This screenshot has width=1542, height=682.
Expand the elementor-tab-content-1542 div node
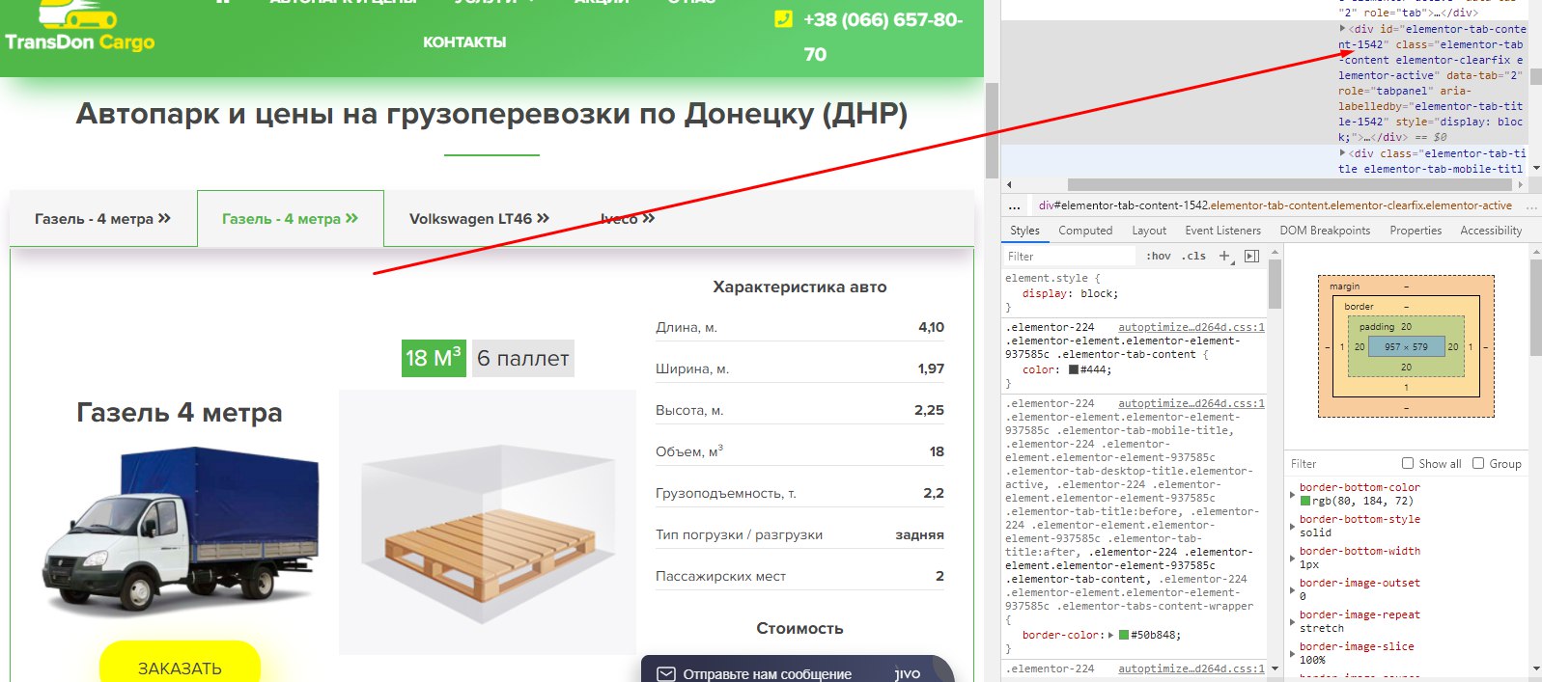pyautogui.click(x=1342, y=29)
